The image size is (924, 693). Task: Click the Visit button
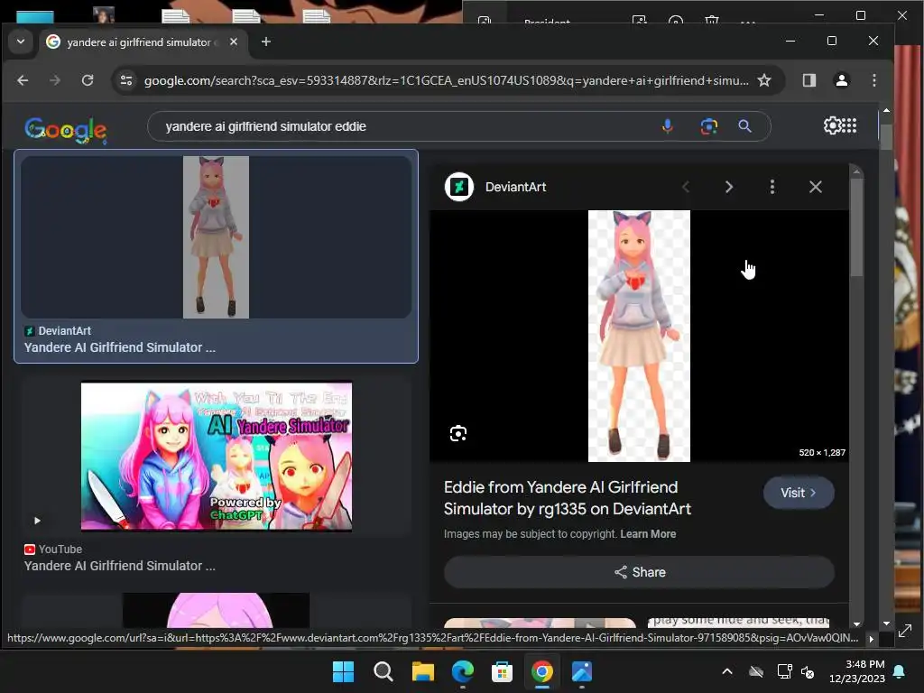point(799,493)
